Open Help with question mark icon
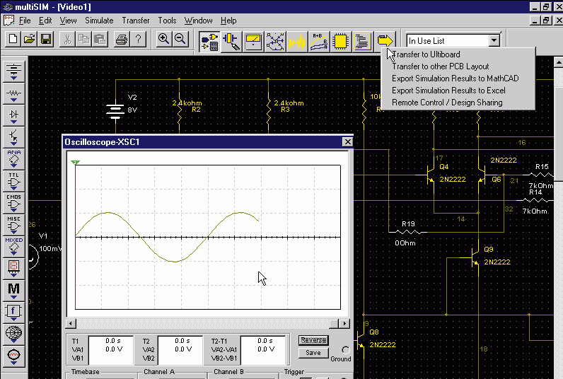The height and width of the screenshot is (379, 563). (138, 39)
